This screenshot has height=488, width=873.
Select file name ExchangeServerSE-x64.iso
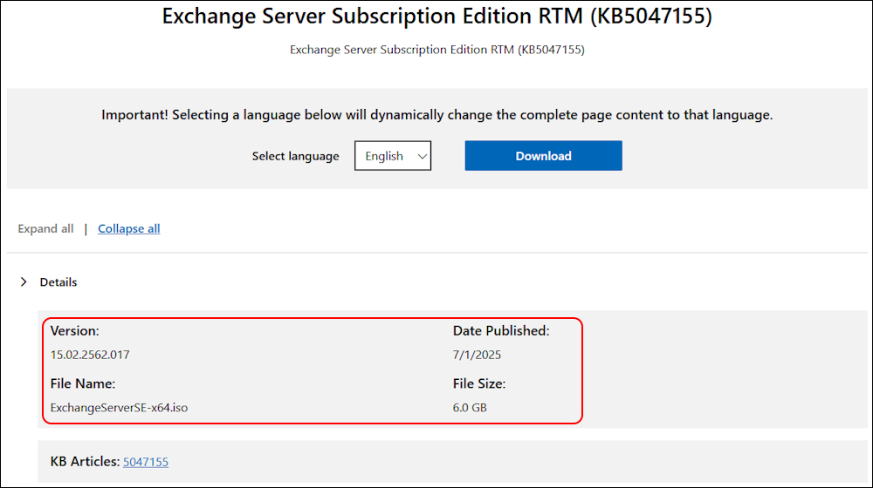pyautogui.click(x=119, y=408)
